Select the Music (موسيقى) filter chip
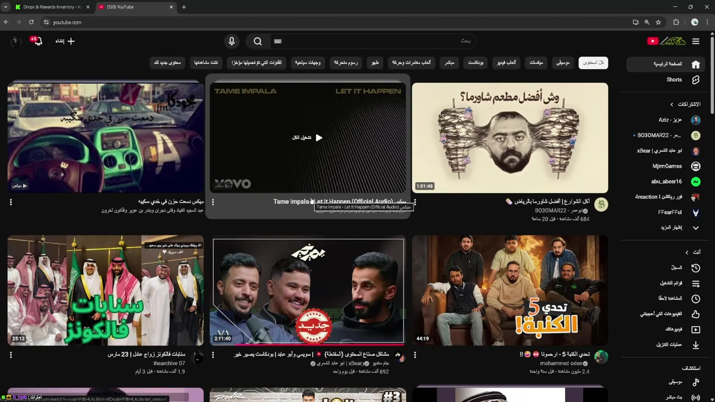This screenshot has height=402, width=715. 563,63
